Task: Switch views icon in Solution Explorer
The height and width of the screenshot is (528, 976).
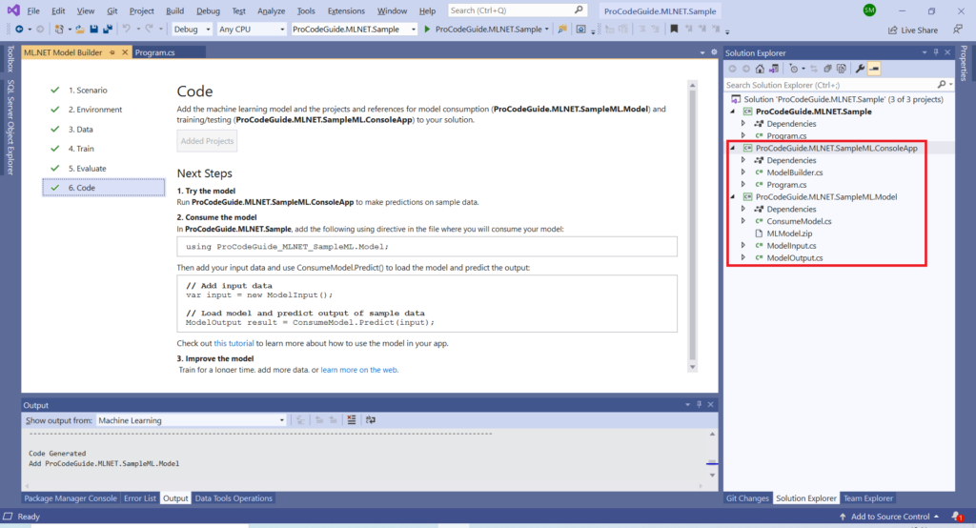Action: 774,69
